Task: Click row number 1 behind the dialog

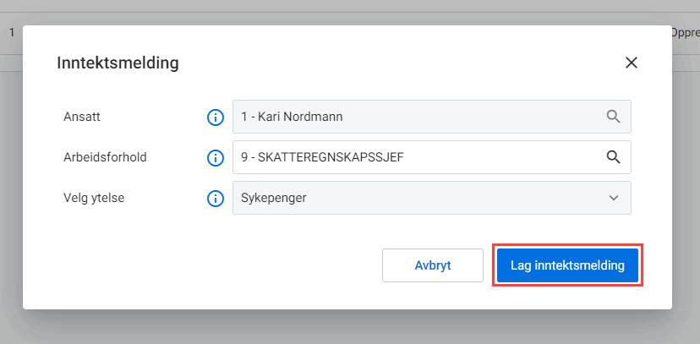Action: coord(11,33)
